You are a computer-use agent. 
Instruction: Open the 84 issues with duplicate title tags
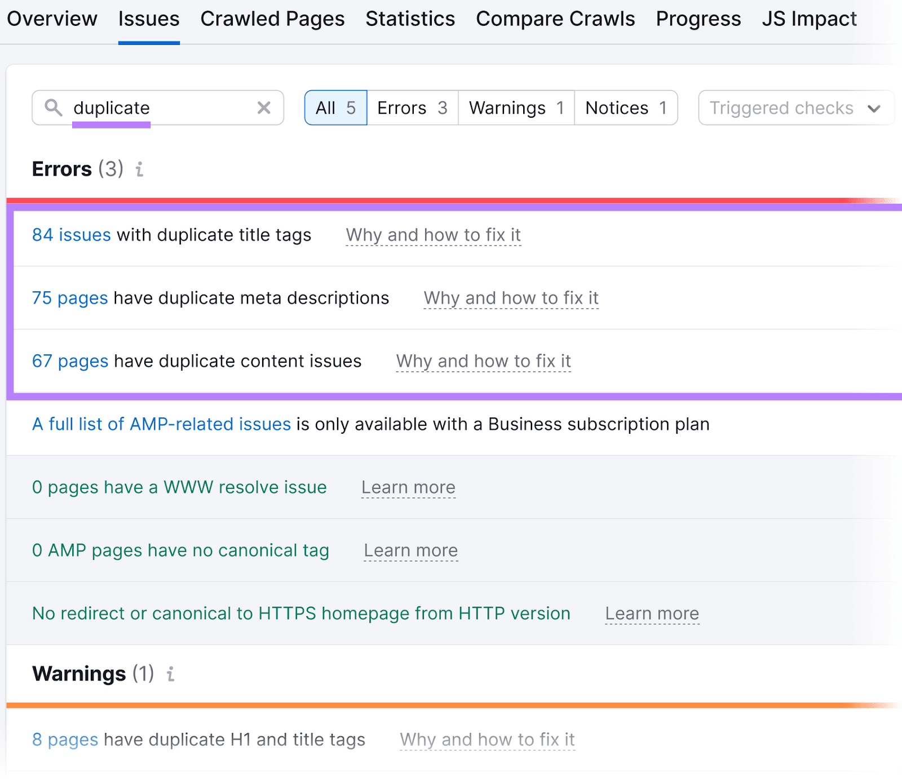[70, 235]
